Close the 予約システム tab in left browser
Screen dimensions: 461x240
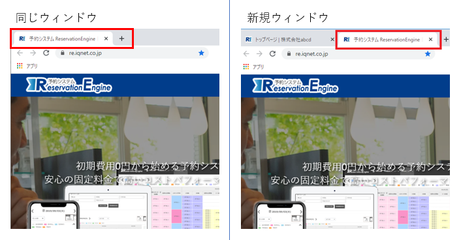106,38
